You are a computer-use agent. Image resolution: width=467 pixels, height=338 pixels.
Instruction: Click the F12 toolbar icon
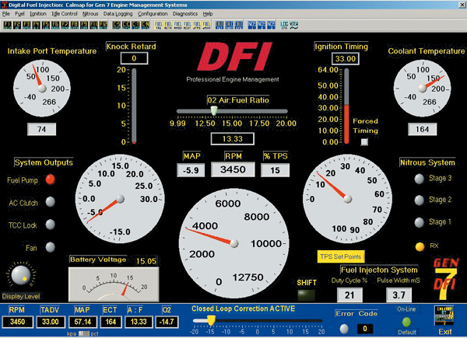point(103,25)
